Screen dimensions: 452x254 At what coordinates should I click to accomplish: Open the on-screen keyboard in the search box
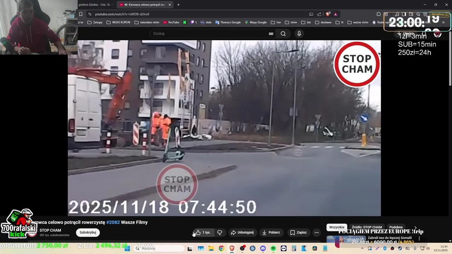click(271, 34)
